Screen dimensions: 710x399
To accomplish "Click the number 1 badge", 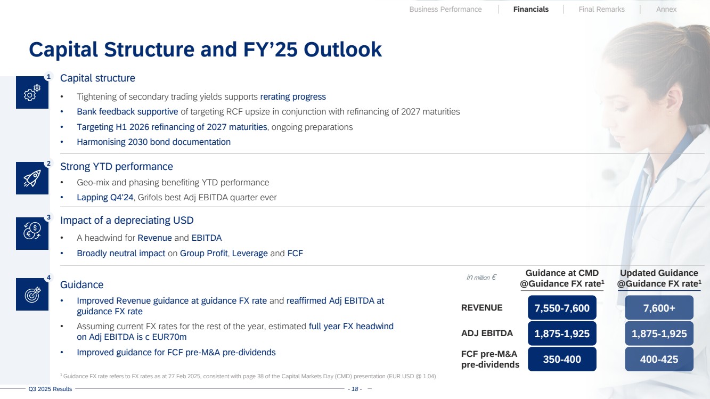I will [48, 77].
